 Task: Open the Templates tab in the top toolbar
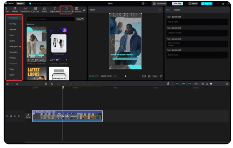pos(66,9)
